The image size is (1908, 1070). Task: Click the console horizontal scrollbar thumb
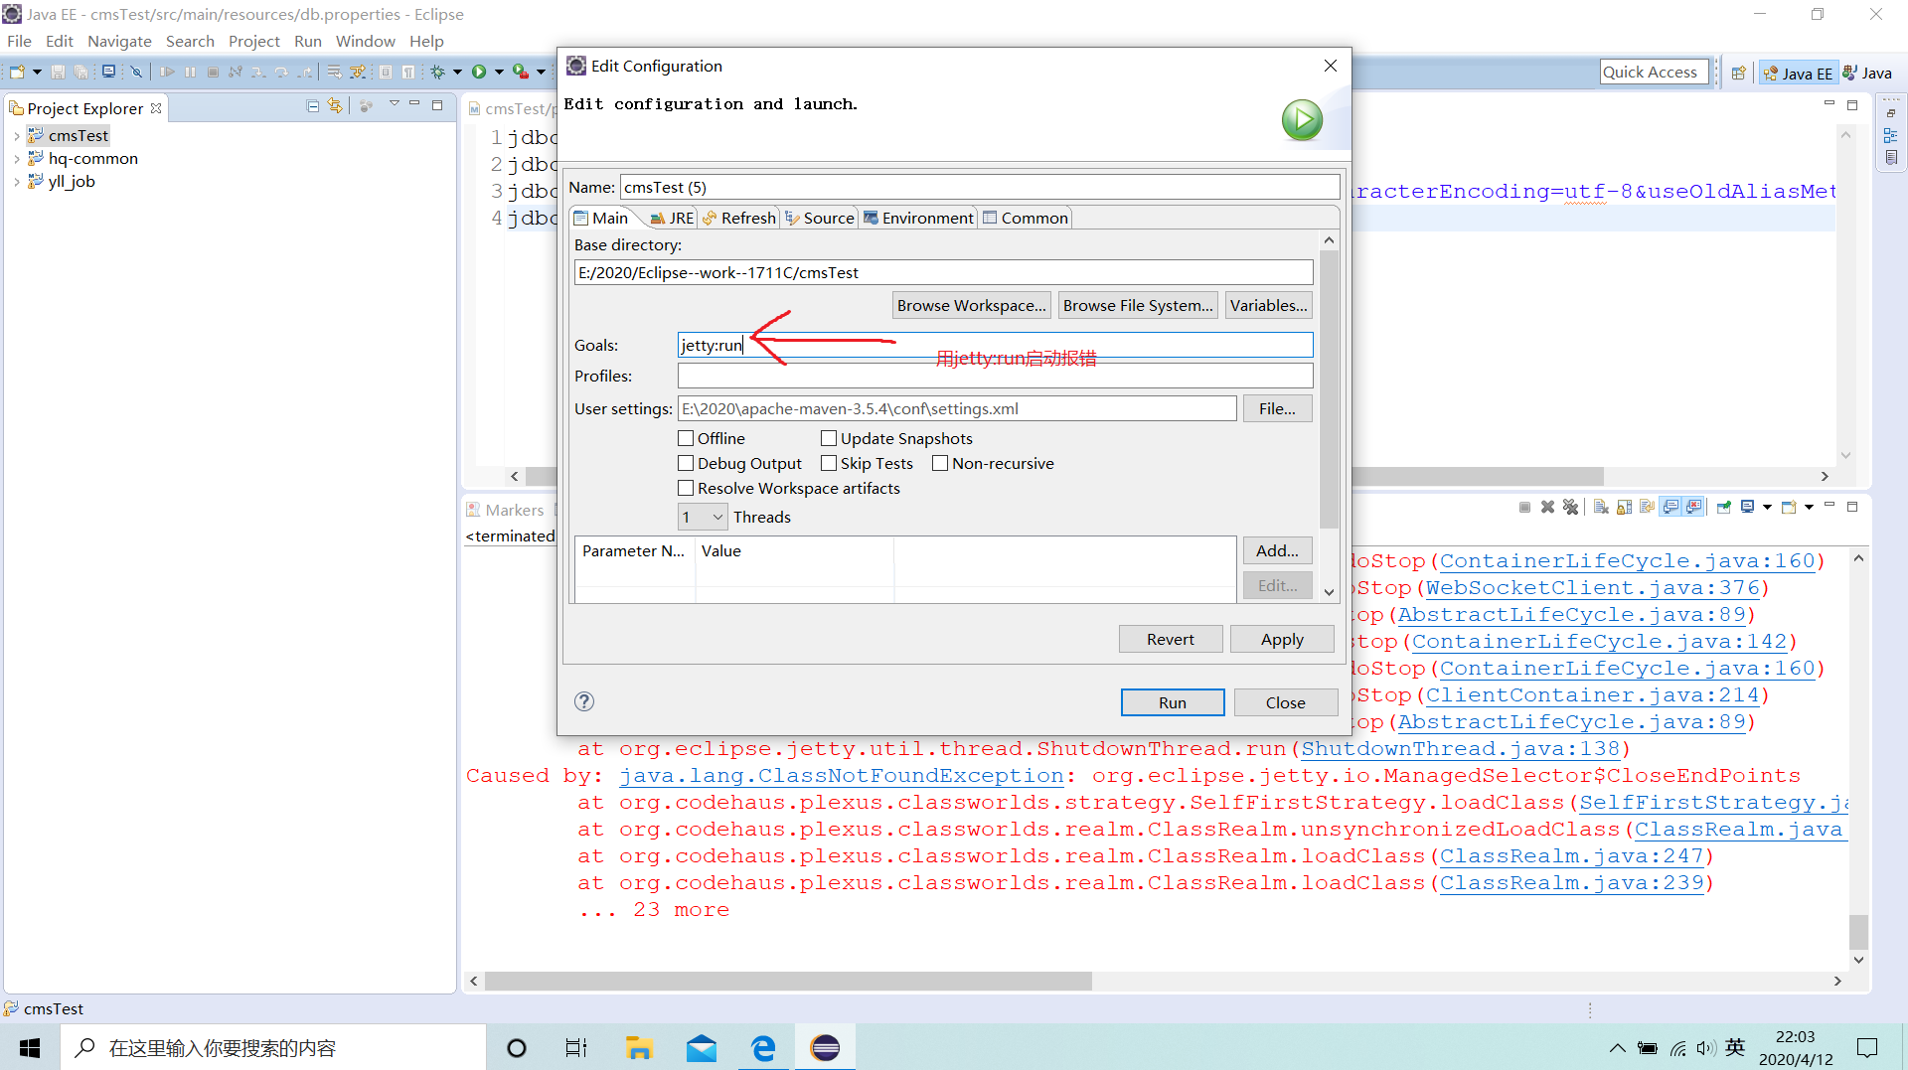click(x=788, y=982)
